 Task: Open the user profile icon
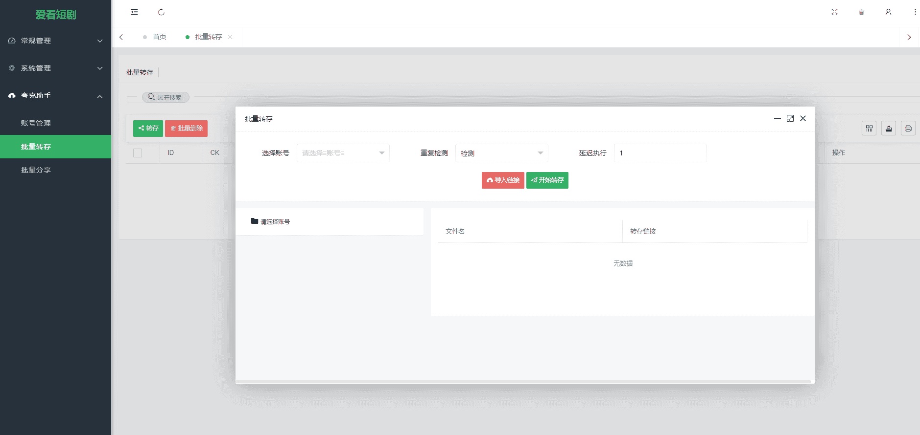tap(888, 12)
